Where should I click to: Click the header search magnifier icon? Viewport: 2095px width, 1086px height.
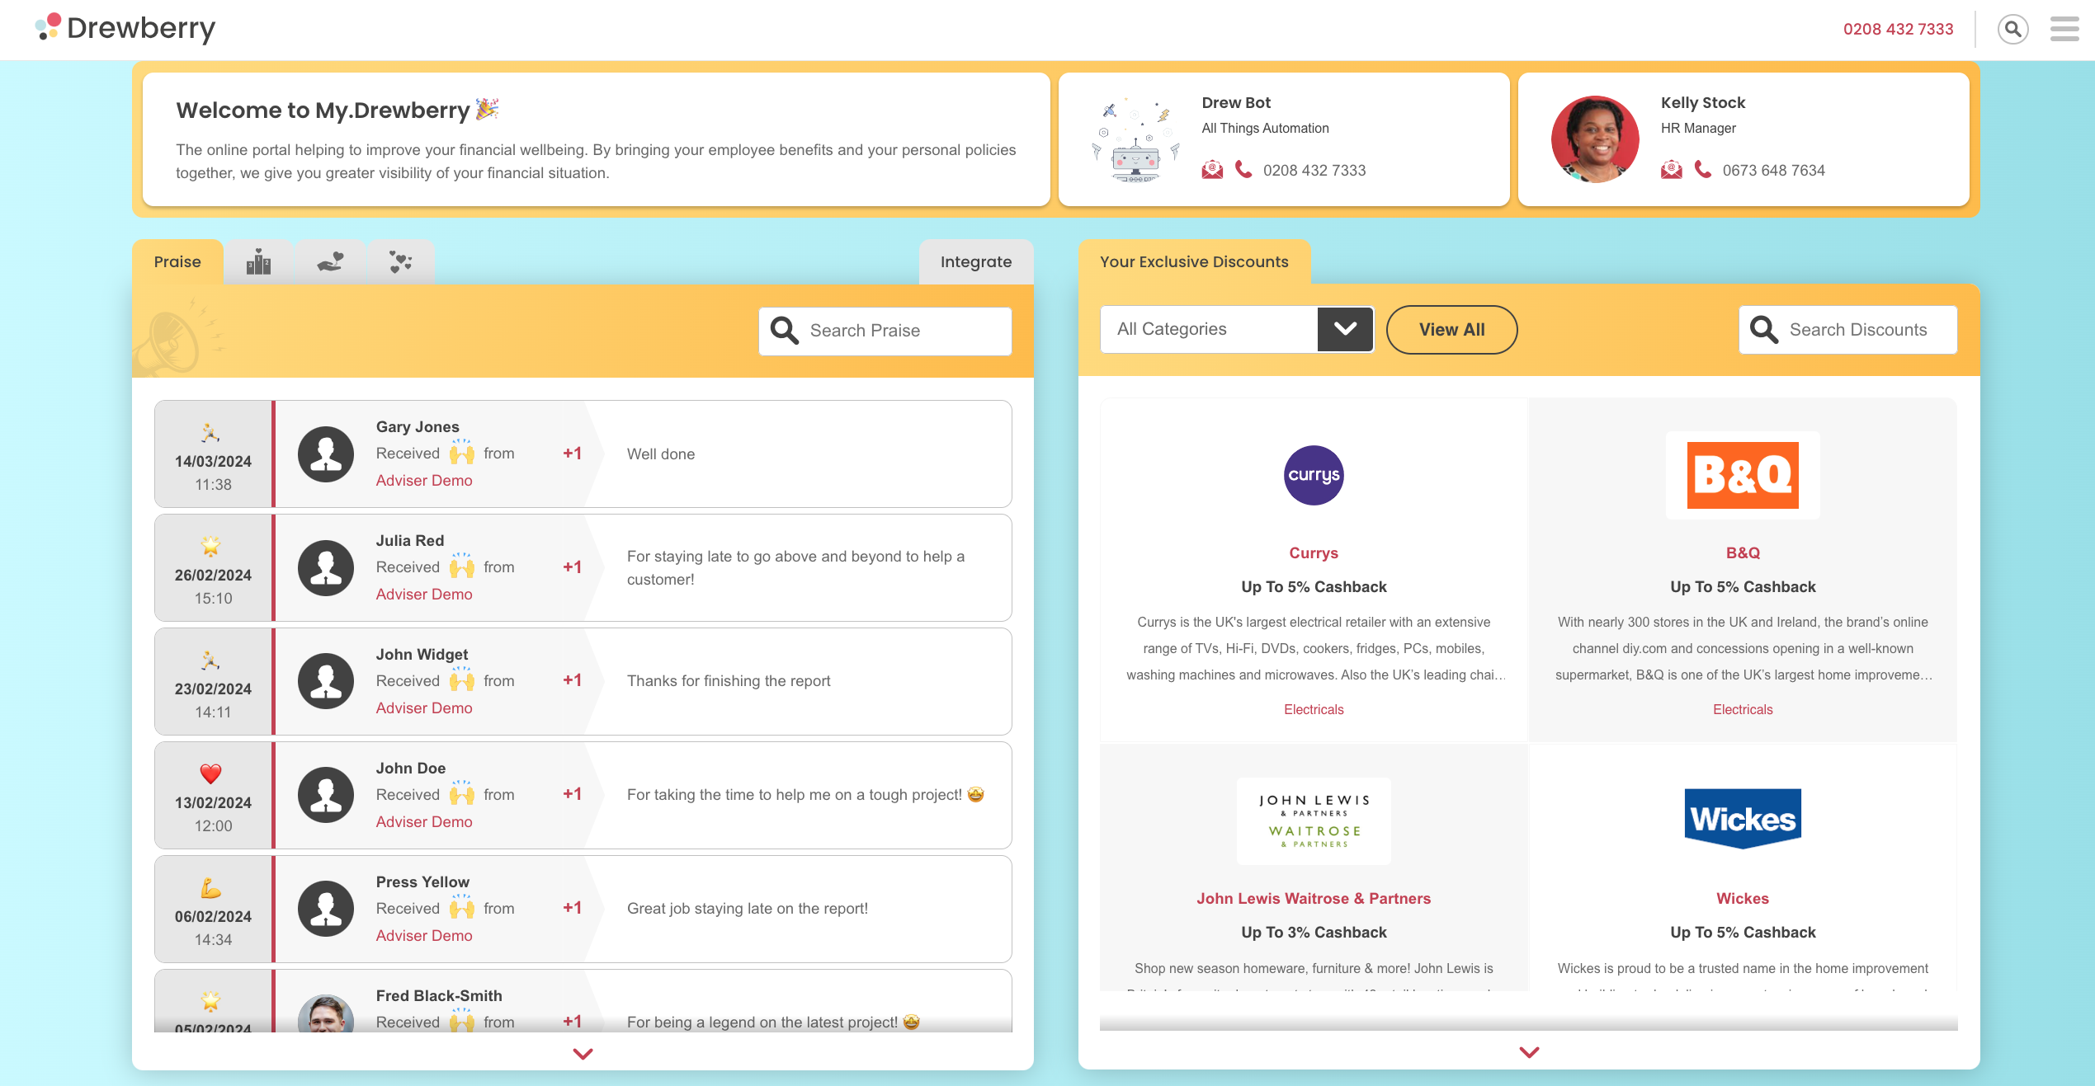[x=2012, y=30]
